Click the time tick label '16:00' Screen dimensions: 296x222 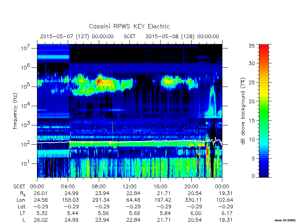(x=160, y=187)
